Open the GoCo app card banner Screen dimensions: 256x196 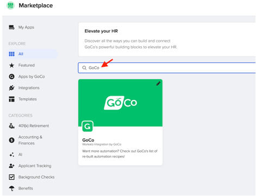pyautogui.click(x=120, y=103)
